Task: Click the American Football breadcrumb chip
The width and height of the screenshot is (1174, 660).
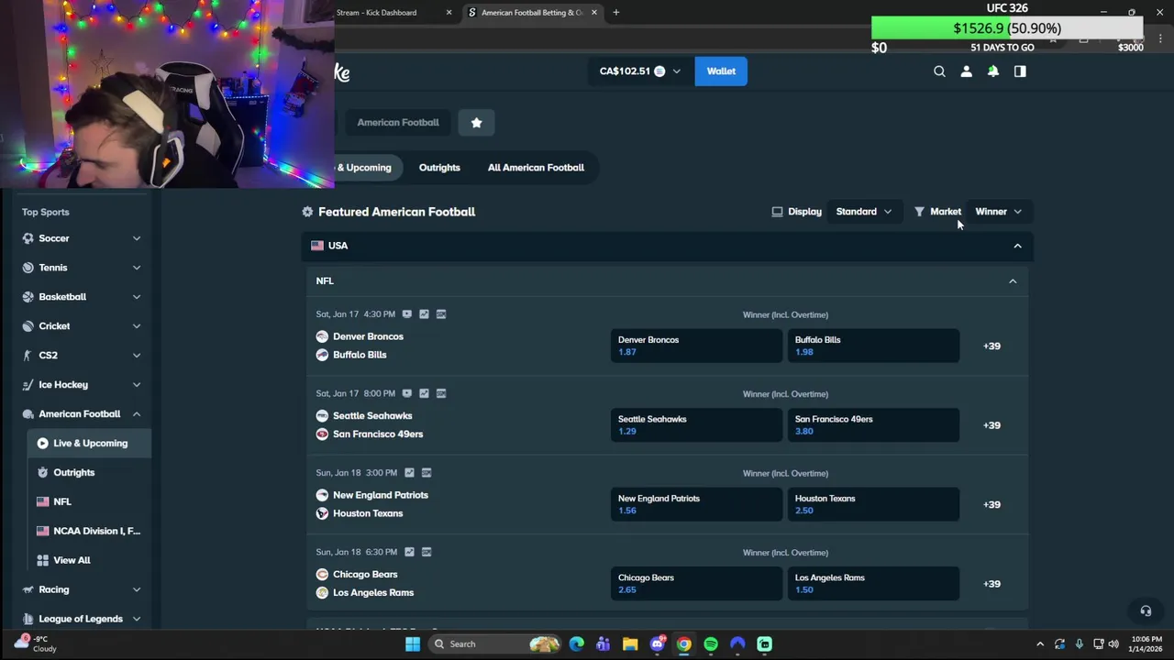Action: (398, 122)
